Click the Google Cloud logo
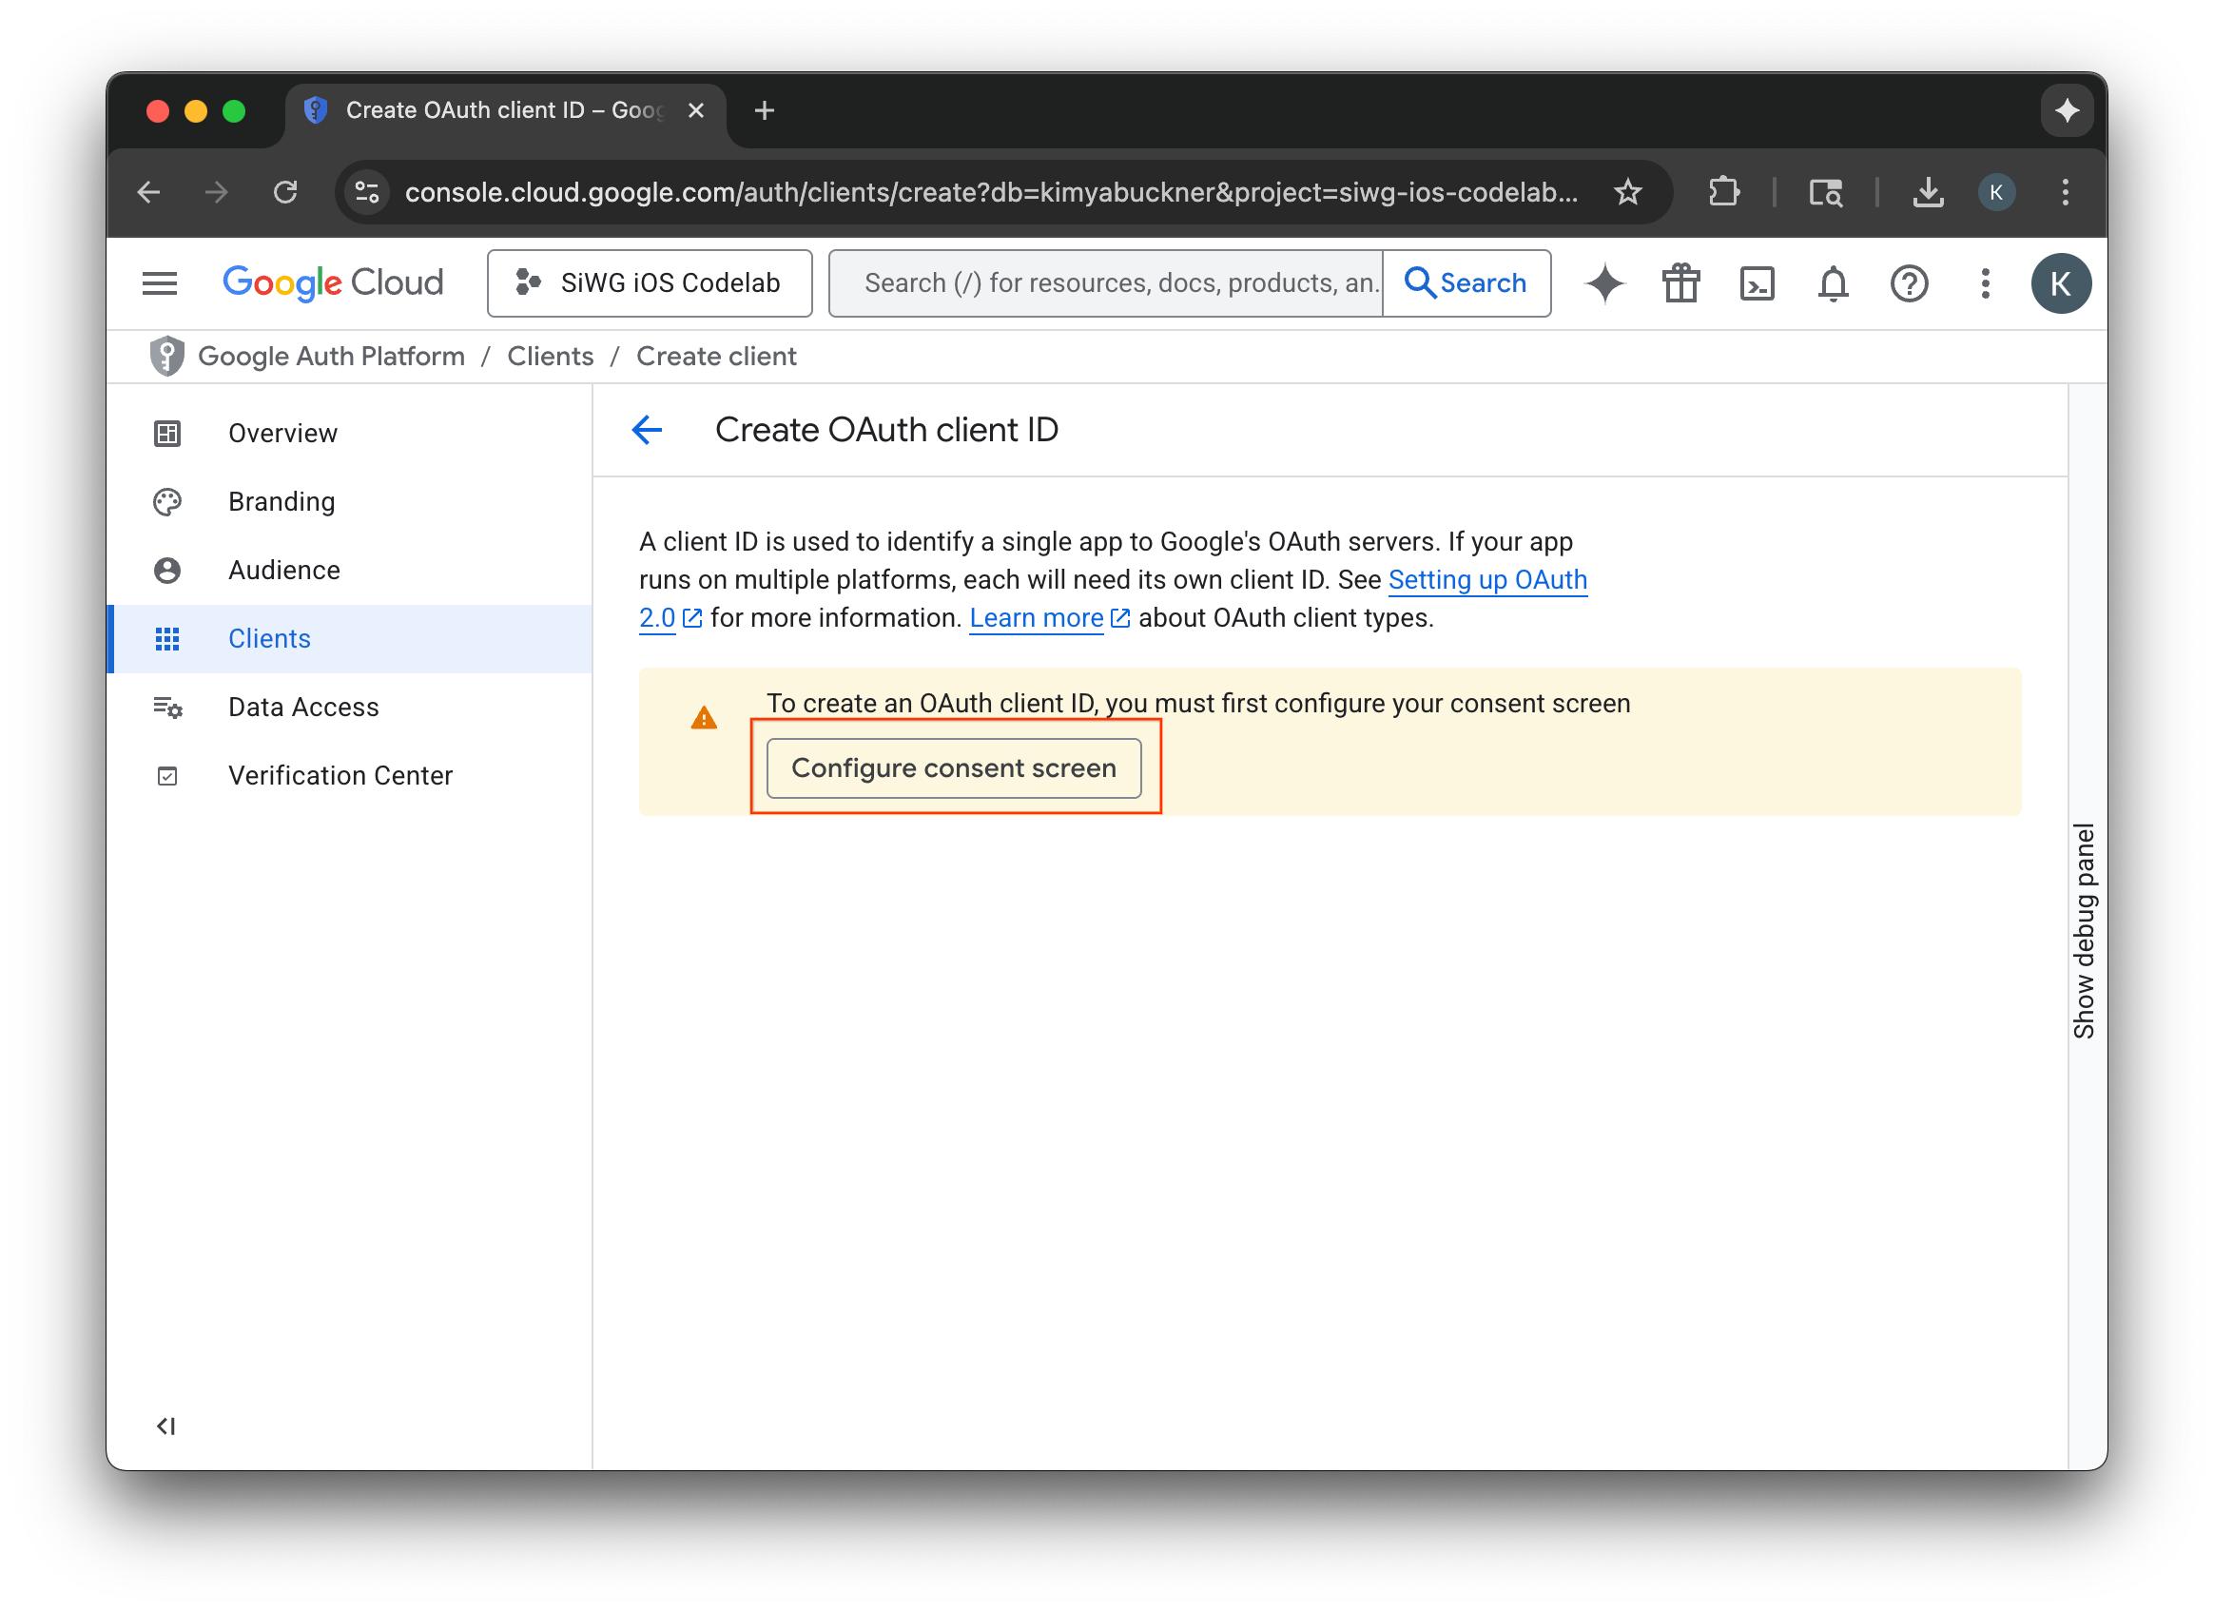The height and width of the screenshot is (1611, 2214). [333, 282]
